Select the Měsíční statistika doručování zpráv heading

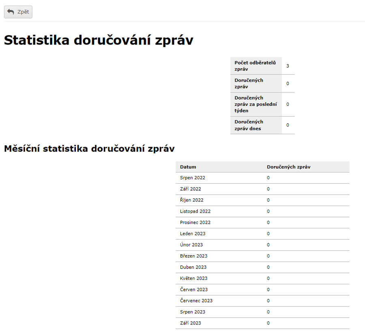tap(89, 149)
